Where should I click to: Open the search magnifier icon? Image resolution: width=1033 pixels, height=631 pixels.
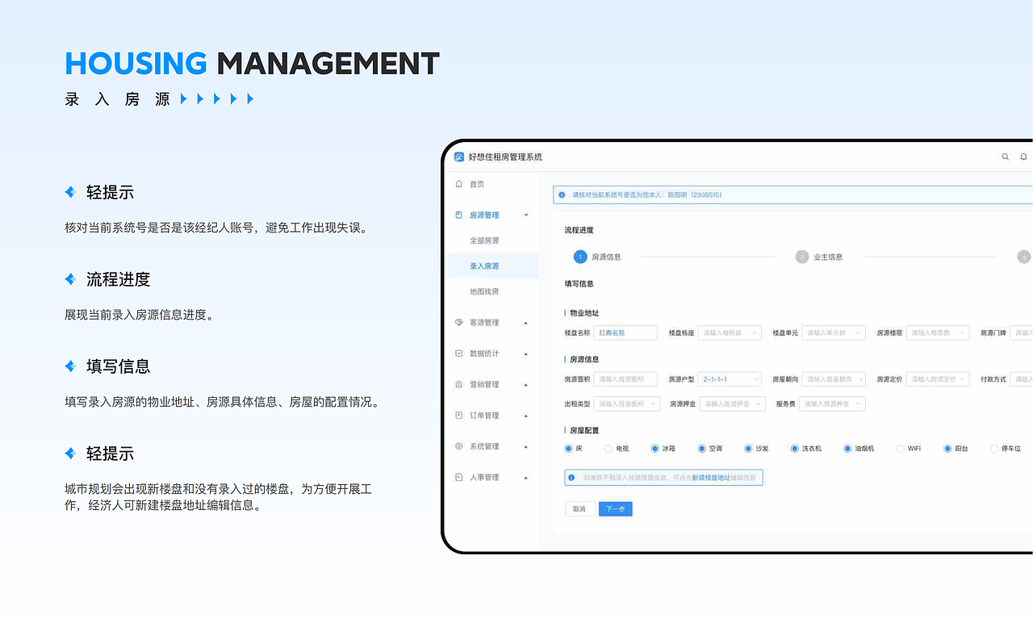tap(1005, 157)
